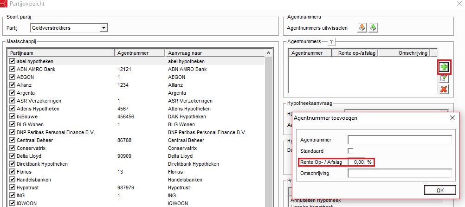Screen dimensions: 465x207
Task: Select the IQWOON party name
Action: [26, 203]
